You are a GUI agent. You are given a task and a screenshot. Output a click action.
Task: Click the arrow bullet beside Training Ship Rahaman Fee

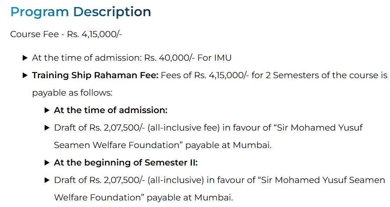pos(25,75)
